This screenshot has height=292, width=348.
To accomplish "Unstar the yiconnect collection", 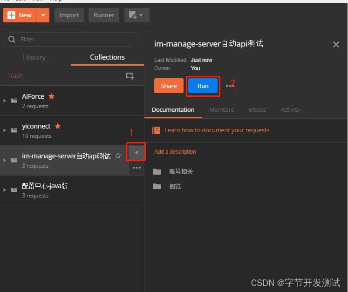I will coord(58,126).
